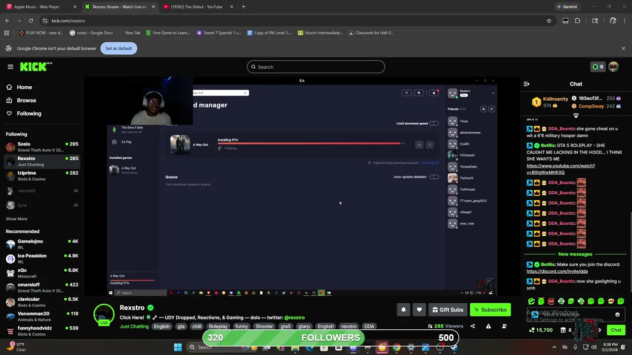
Task: Click the Just Chatting category link
Action: click(134, 326)
